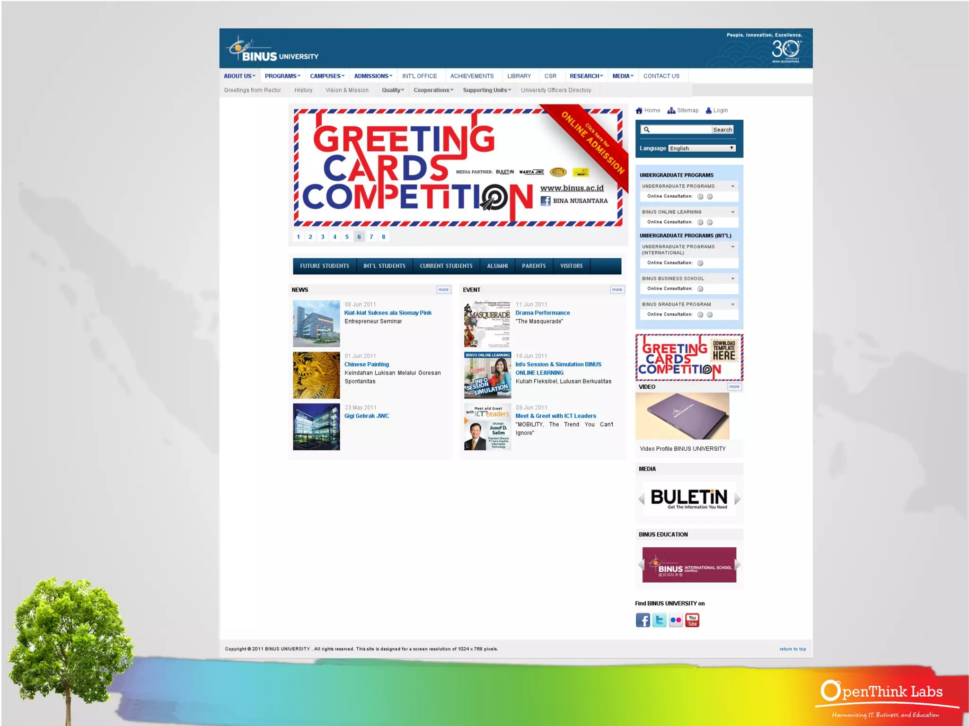This screenshot has width=969, height=726.
Task: Click the left arrow in Media carousel
Action: 642,499
